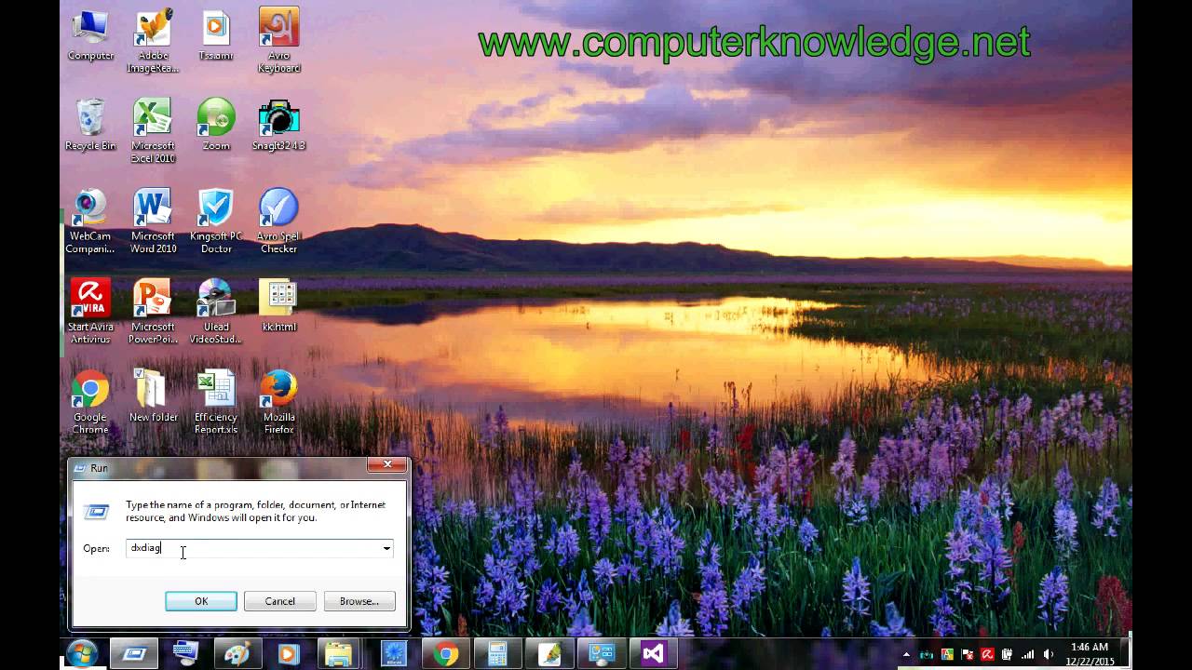
Task: Open the Snagit desktop shortcut
Action: coord(278,125)
